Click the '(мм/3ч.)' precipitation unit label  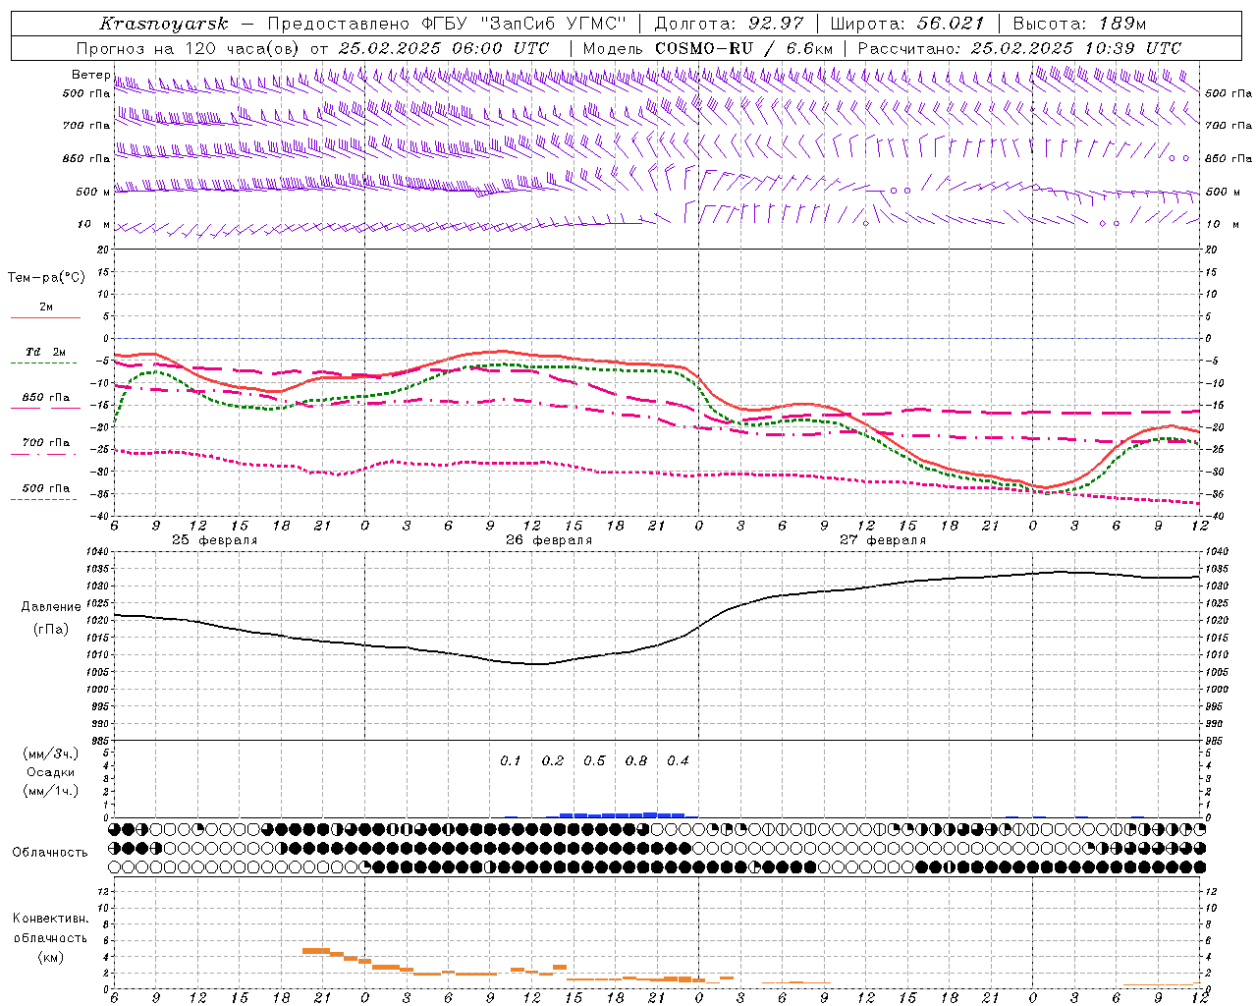point(51,754)
